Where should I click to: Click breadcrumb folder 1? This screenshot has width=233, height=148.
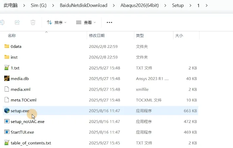point(198,6)
